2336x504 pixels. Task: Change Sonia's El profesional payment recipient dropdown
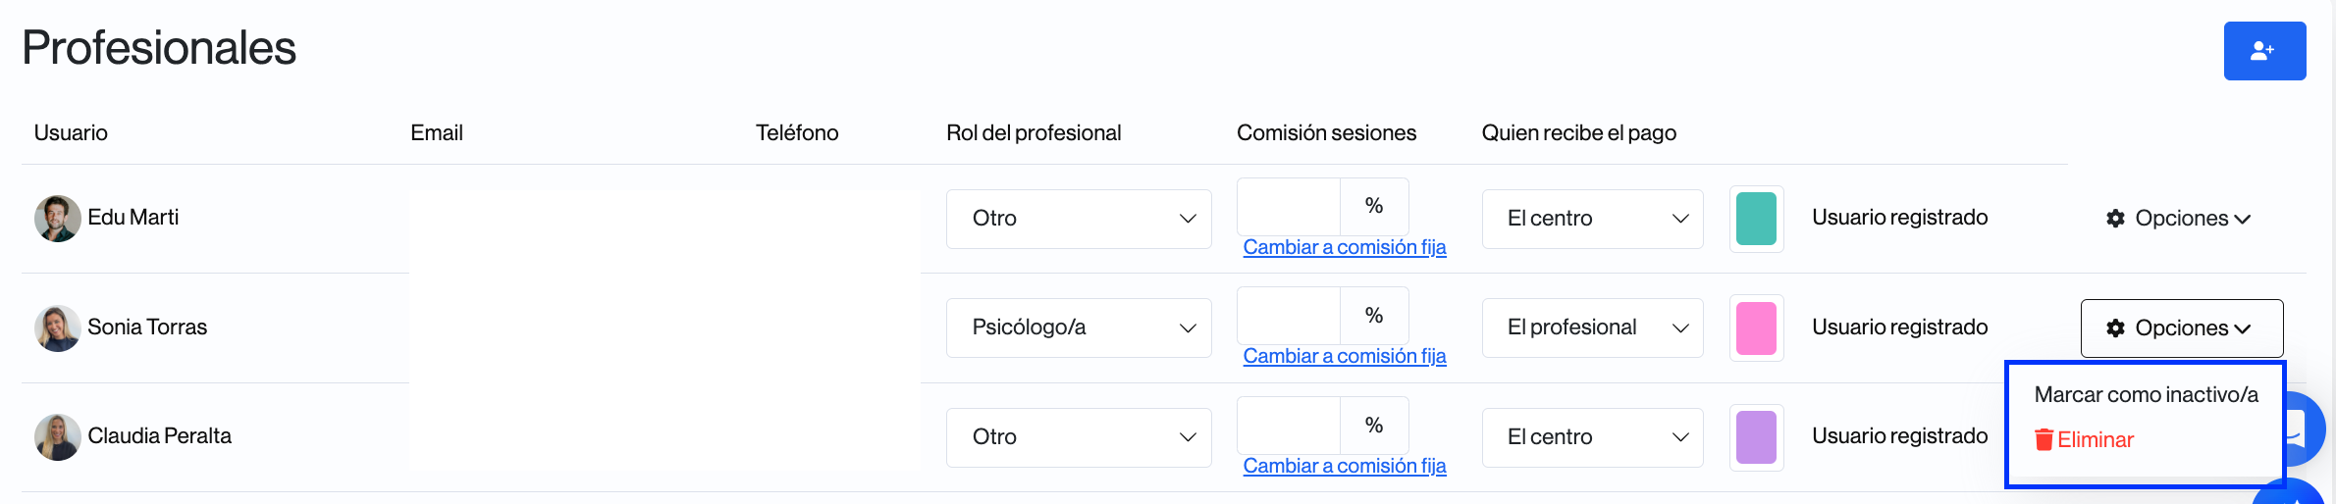pos(1591,328)
